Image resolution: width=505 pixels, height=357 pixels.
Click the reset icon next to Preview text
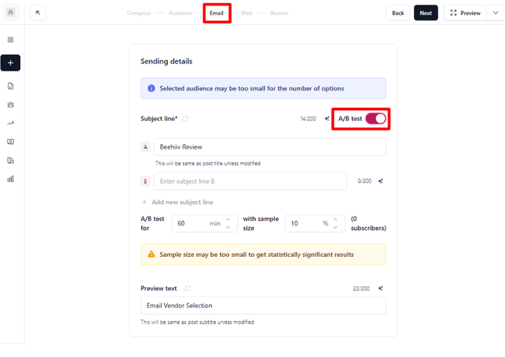(x=187, y=288)
